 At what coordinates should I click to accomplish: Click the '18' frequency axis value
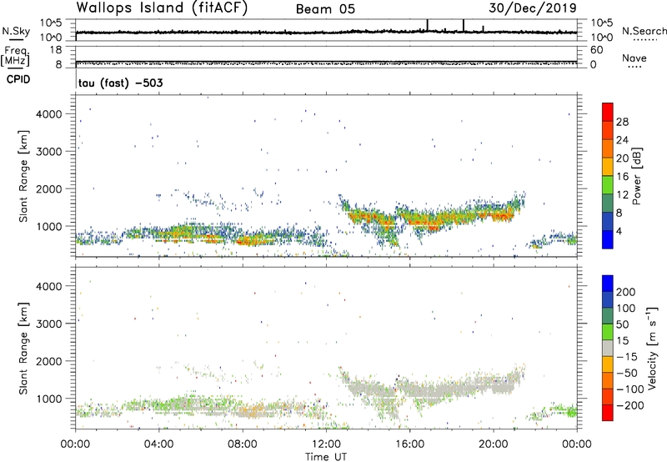(x=56, y=50)
